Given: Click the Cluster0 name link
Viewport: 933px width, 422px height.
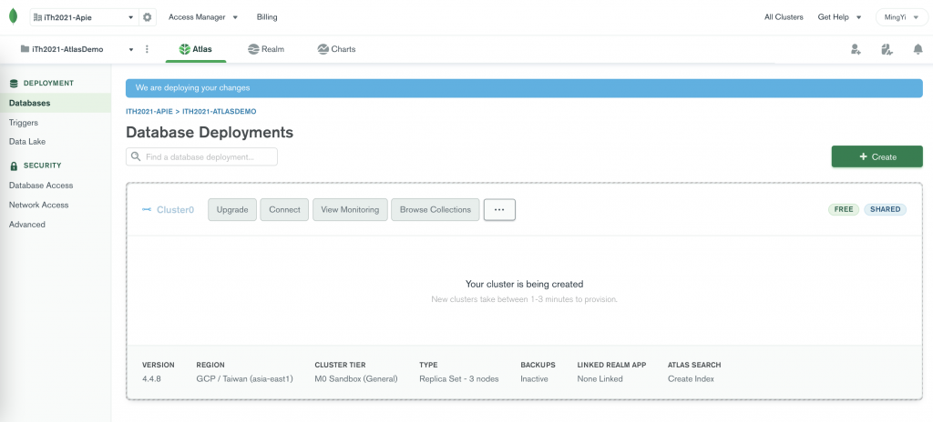Looking at the screenshot, I should pyautogui.click(x=176, y=210).
